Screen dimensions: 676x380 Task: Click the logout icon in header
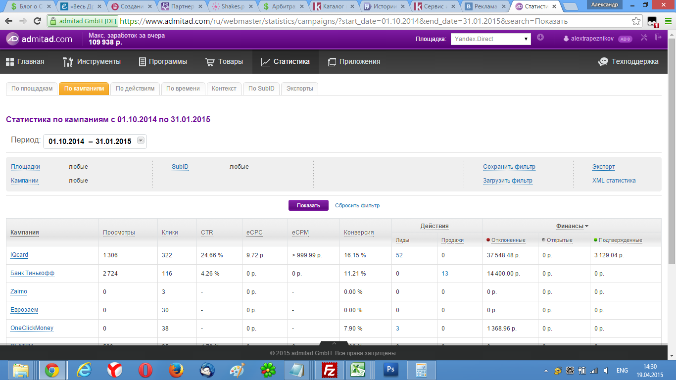pyautogui.click(x=658, y=38)
